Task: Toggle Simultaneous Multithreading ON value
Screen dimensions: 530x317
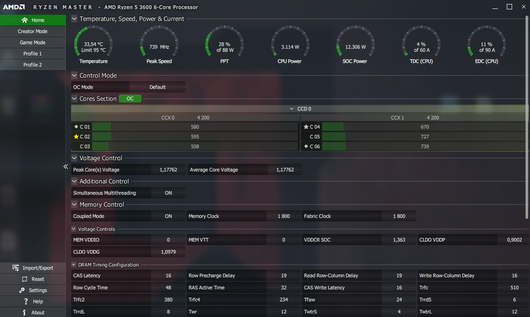Action: coord(168,193)
